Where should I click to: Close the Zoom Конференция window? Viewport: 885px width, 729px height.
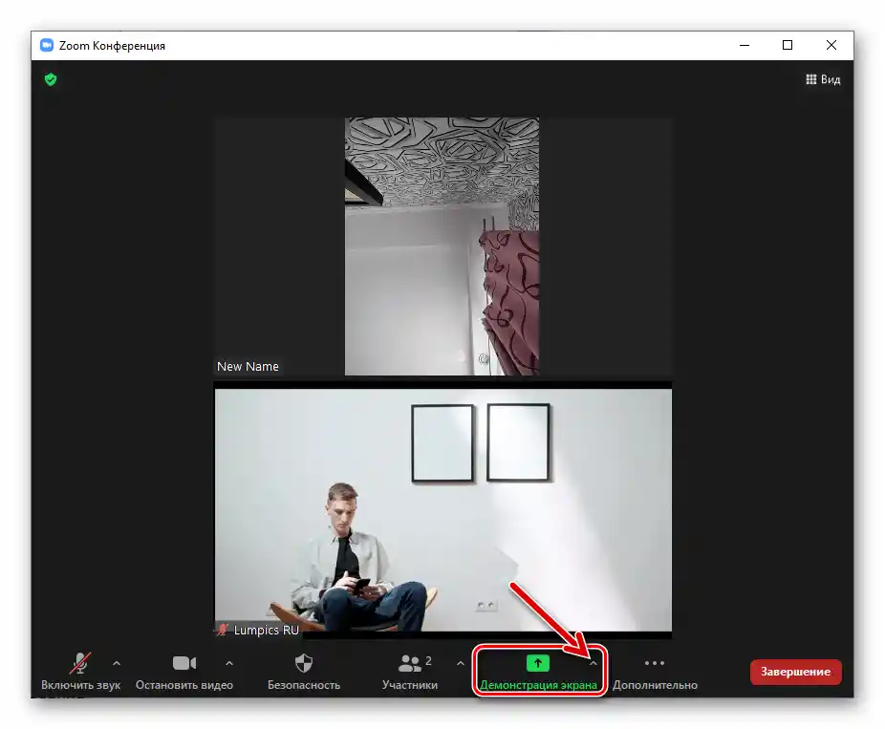tap(831, 45)
